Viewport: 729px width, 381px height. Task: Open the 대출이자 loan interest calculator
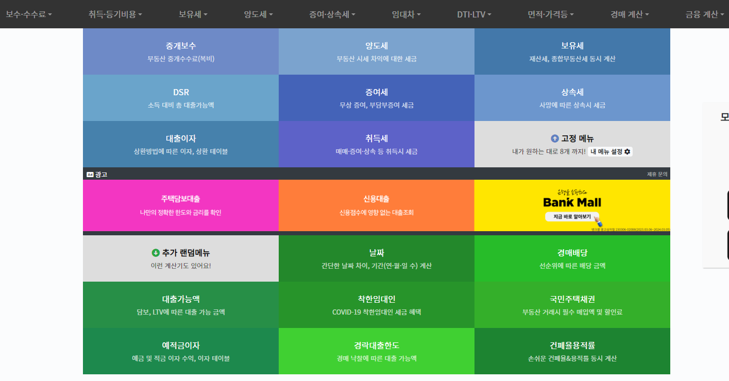(180, 145)
